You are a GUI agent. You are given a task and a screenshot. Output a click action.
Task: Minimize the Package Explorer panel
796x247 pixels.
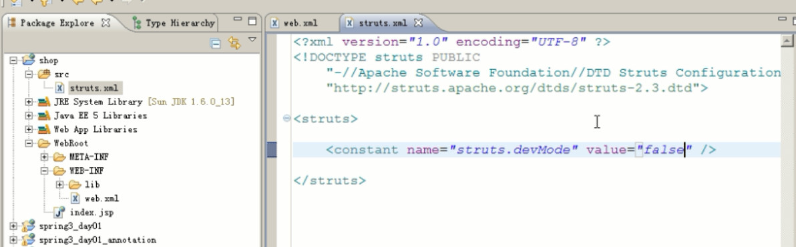coord(238,20)
